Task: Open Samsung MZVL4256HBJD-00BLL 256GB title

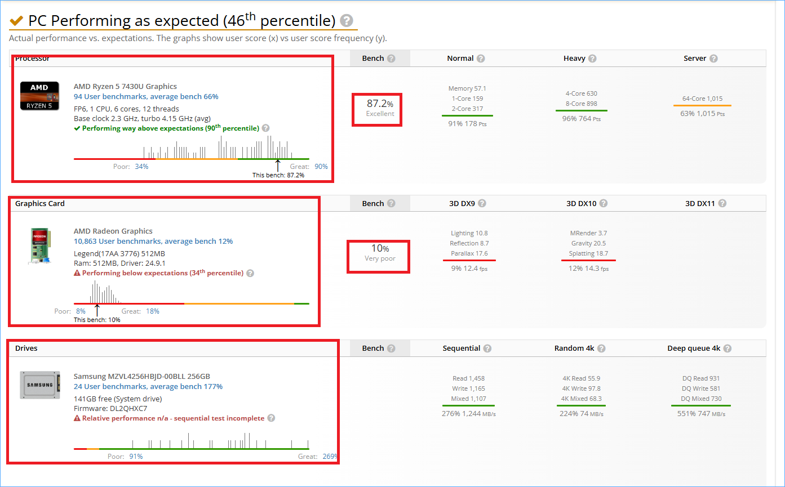Action: click(x=142, y=377)
